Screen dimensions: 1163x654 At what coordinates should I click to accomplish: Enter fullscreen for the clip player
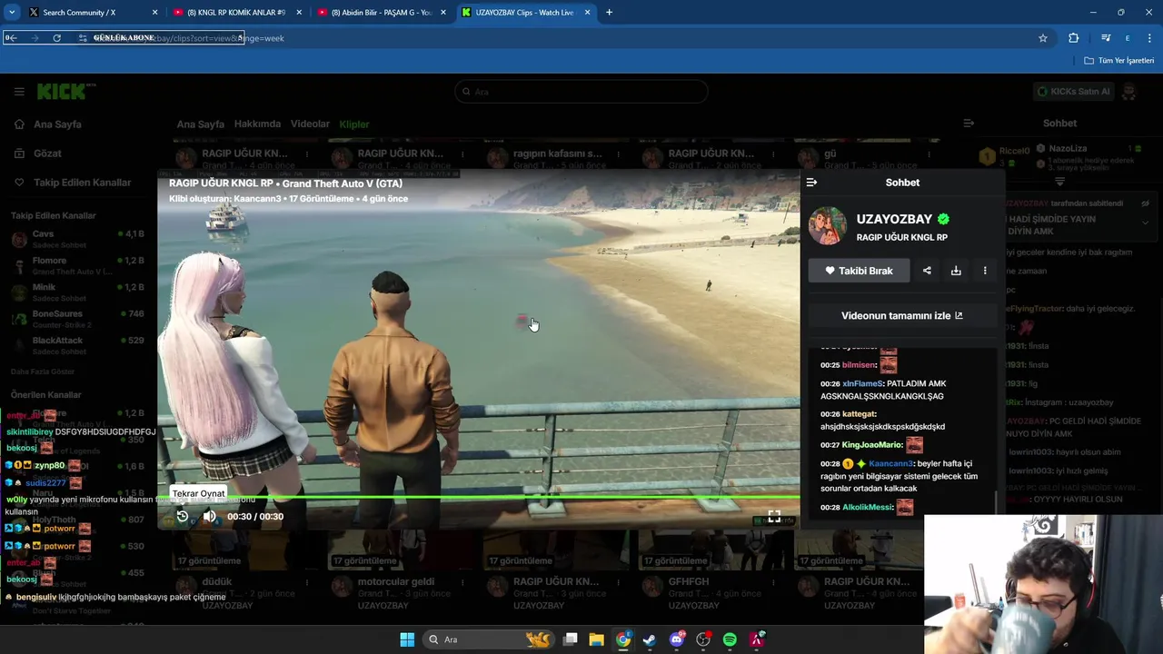pyautogui.click(x=774, y=516)
